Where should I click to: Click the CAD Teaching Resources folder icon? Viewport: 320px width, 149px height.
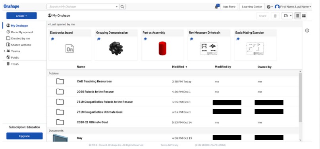(x=60, y=82)
